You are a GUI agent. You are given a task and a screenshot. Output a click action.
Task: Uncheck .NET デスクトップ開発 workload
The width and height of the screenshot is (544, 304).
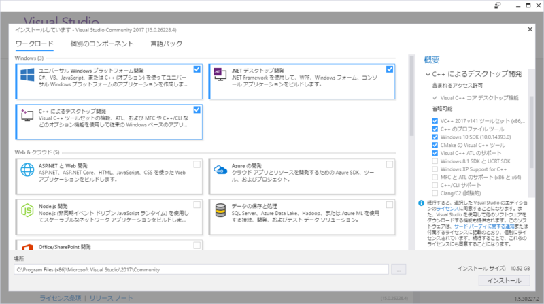coord(390,69)
